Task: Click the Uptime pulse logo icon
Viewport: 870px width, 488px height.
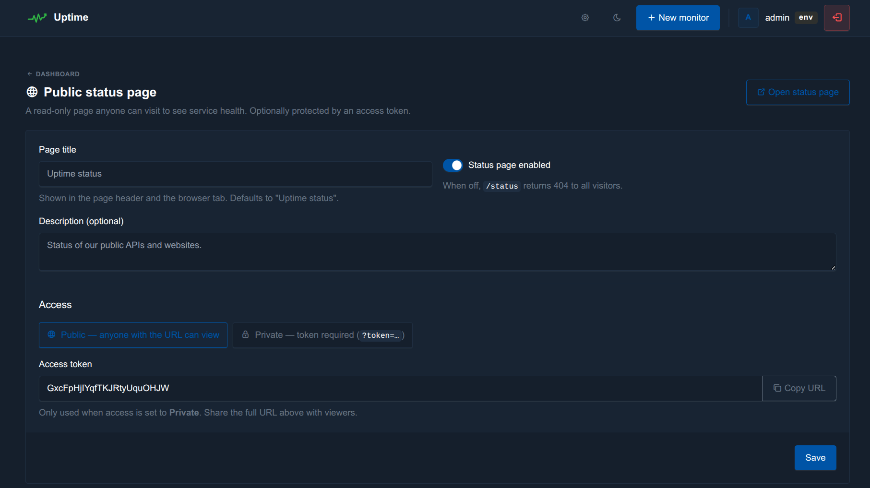Action: tap(37, 18)
